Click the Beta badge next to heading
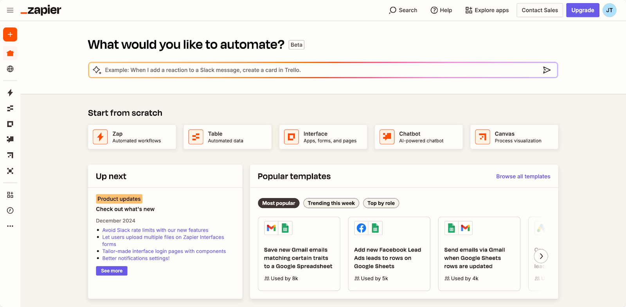The height and width of the screenshot is (307, 626). click(297, 45)
